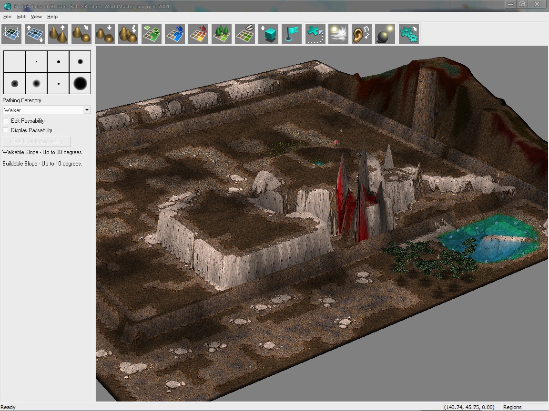Screen dimensions: 549x411
Task: Select the smallest empty brush in the grid
Action: click(x=14, y=61)
